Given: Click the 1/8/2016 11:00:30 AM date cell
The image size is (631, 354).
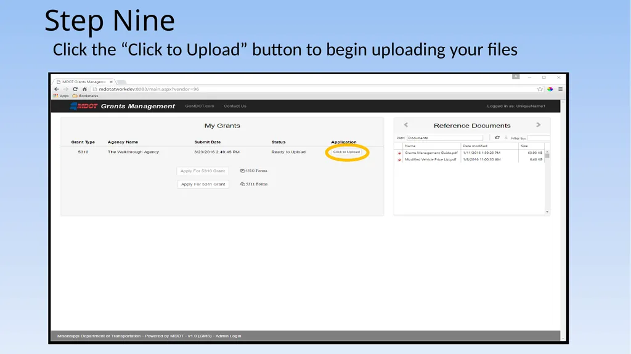Looking at the screenshot, I should 482,159.
